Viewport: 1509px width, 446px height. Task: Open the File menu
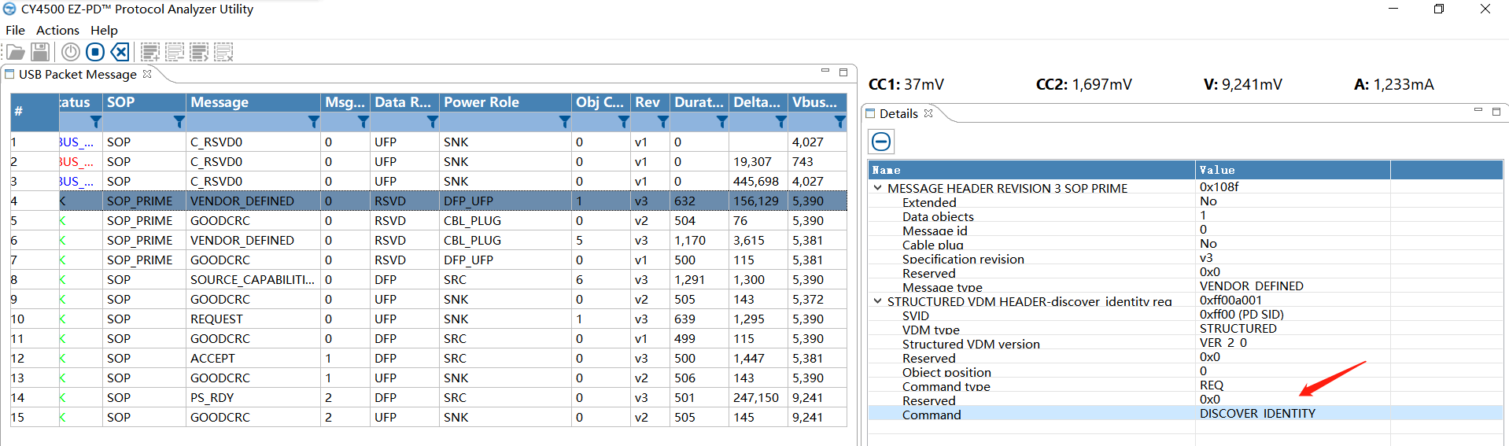tap(15, 30)
